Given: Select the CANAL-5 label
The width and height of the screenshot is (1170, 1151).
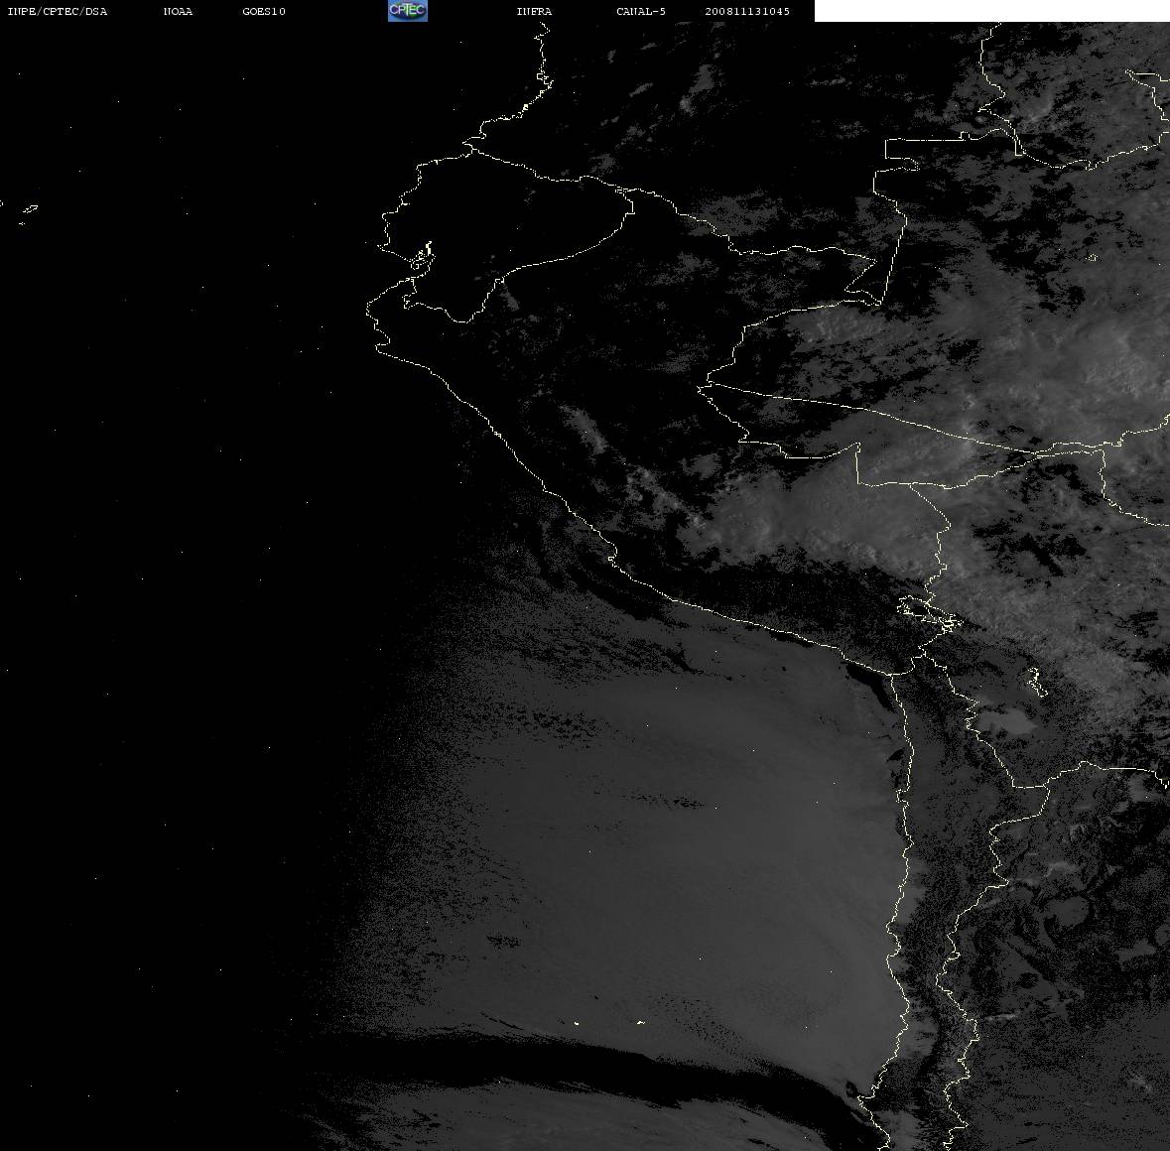Looking at the screenshot, I should tap(641, 11).
